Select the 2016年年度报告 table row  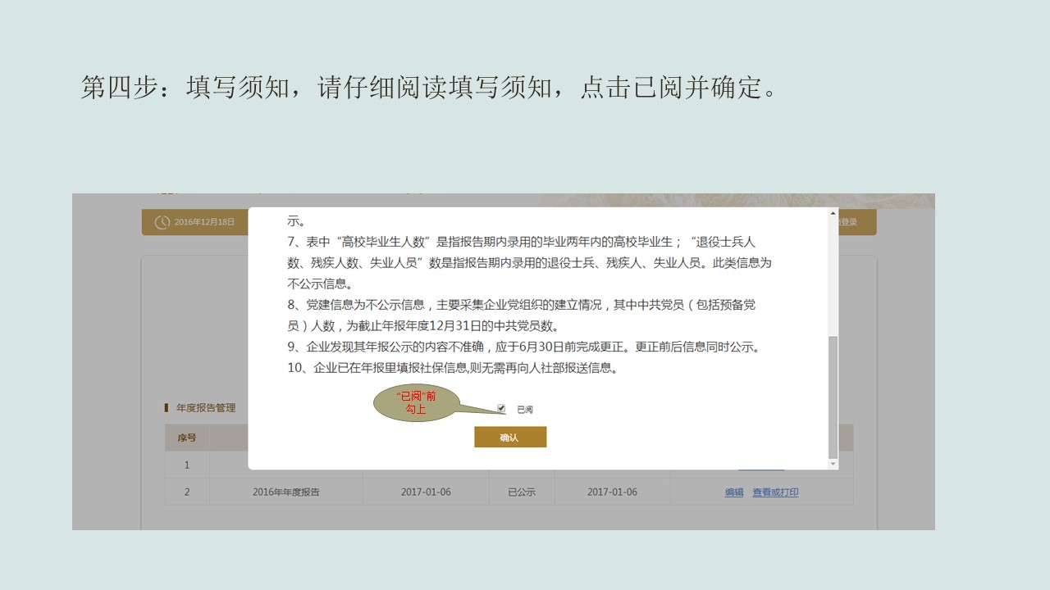pos(287,491)
